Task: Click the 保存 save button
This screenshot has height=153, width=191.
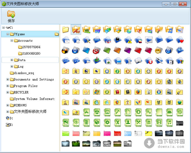Action: (11, 17)
